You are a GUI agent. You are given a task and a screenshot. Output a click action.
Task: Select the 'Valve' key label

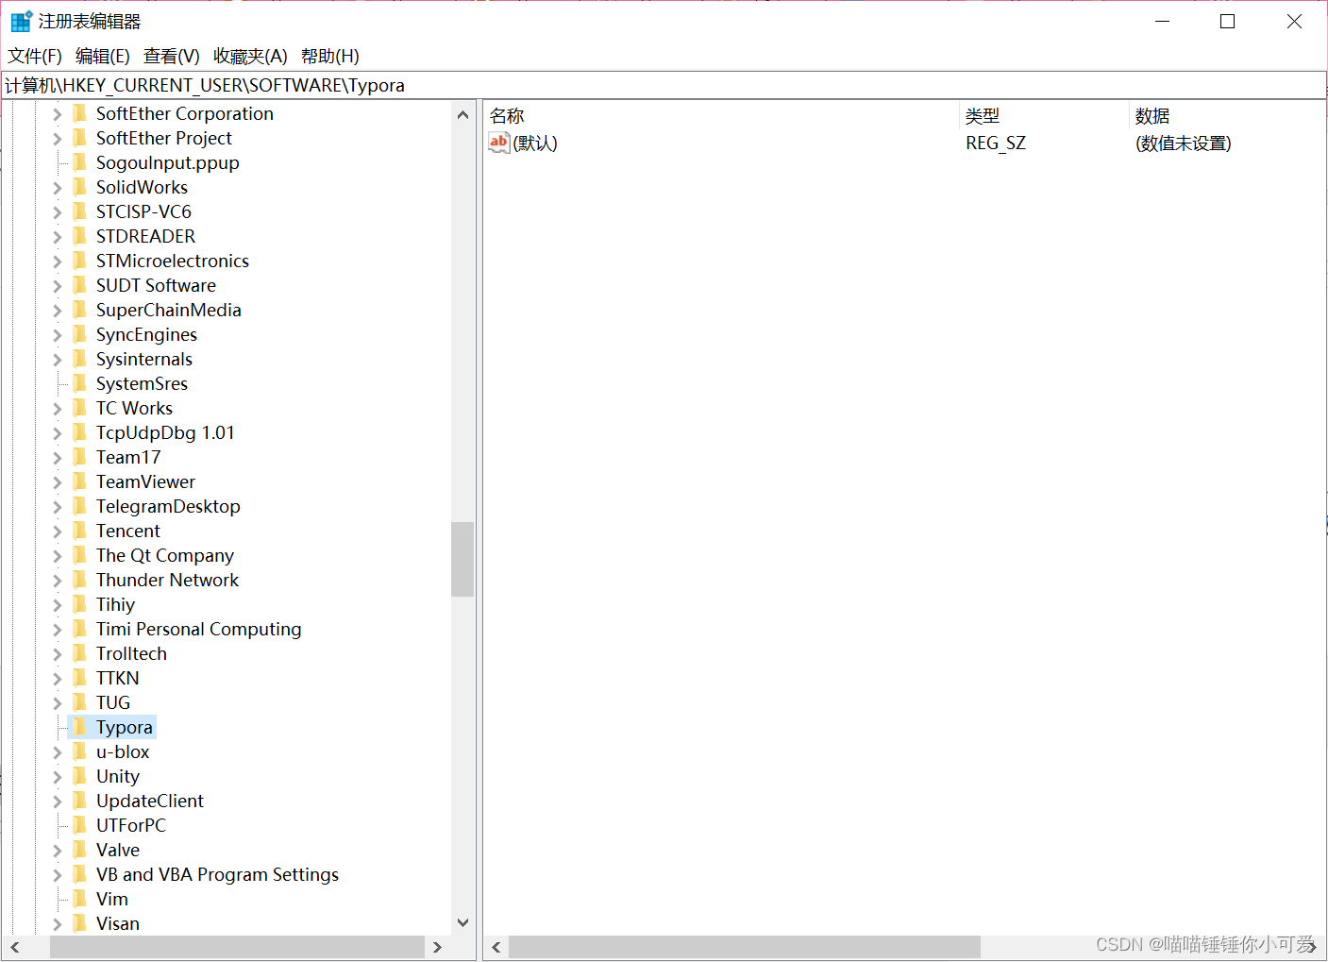point(118,850)
